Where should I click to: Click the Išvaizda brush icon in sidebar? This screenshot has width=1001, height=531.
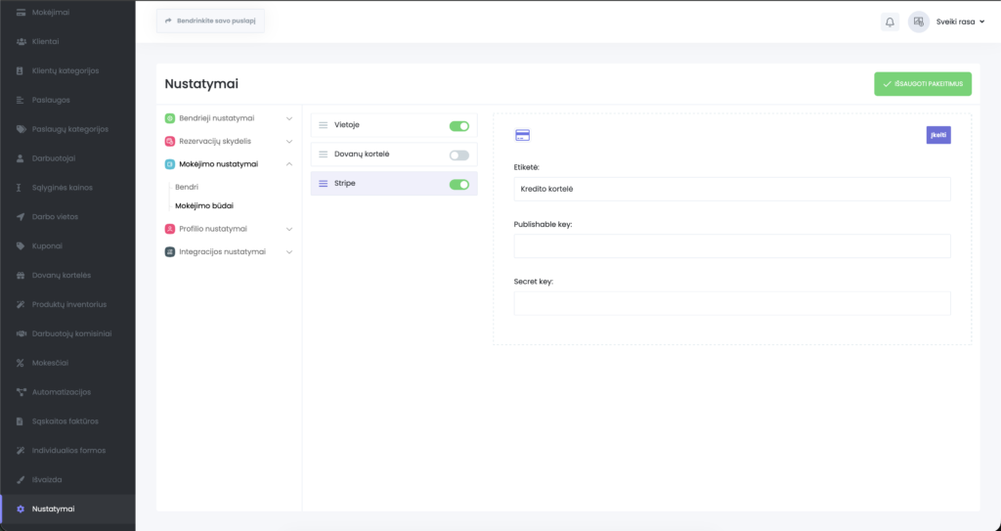click(22, 480)
